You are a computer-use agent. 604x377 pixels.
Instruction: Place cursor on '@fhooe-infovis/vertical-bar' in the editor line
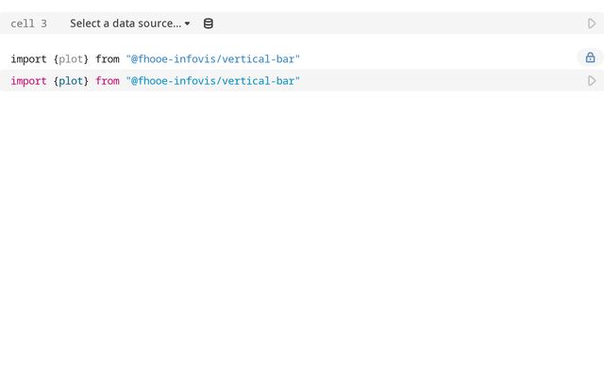point(212,81)
